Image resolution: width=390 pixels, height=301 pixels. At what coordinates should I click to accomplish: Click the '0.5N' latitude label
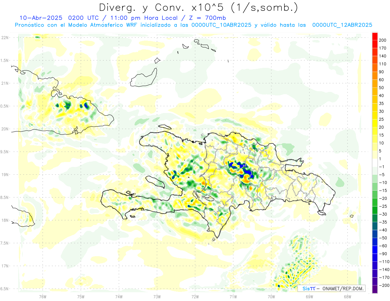[x=5, y=106]
